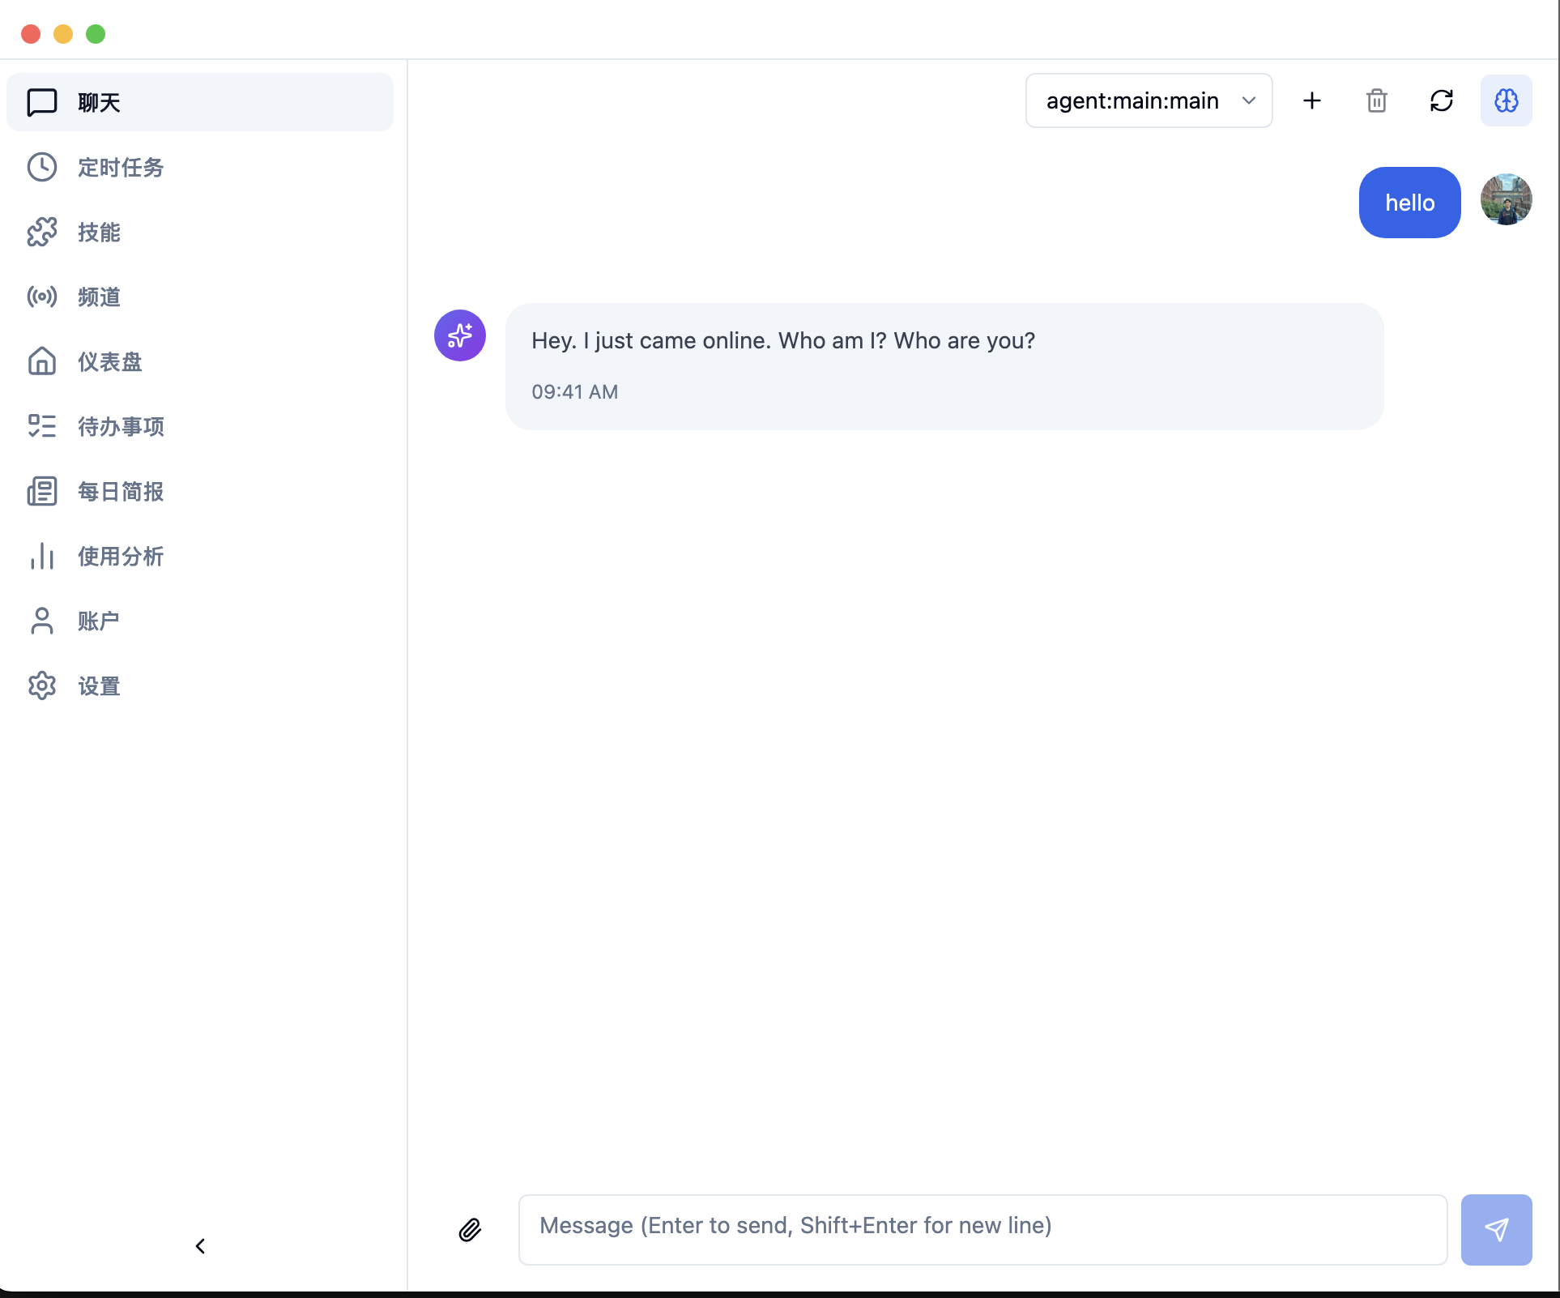Open the 频道 channels section
Viewport: 1560px width, 1298px height.
point(99,297)
